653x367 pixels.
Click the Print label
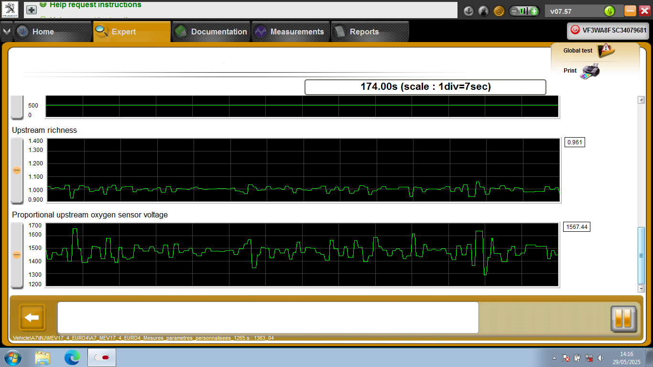pyautogui.click(x=570, y=71)
